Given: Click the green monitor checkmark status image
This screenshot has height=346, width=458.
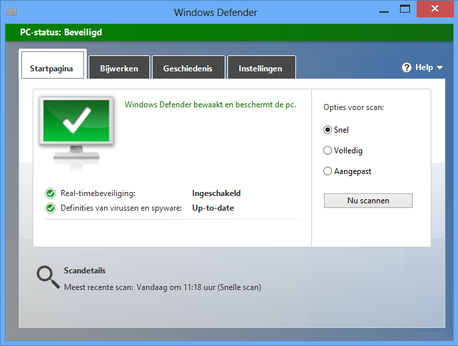Looking at the screenshot, I should (x=76, y=133).
